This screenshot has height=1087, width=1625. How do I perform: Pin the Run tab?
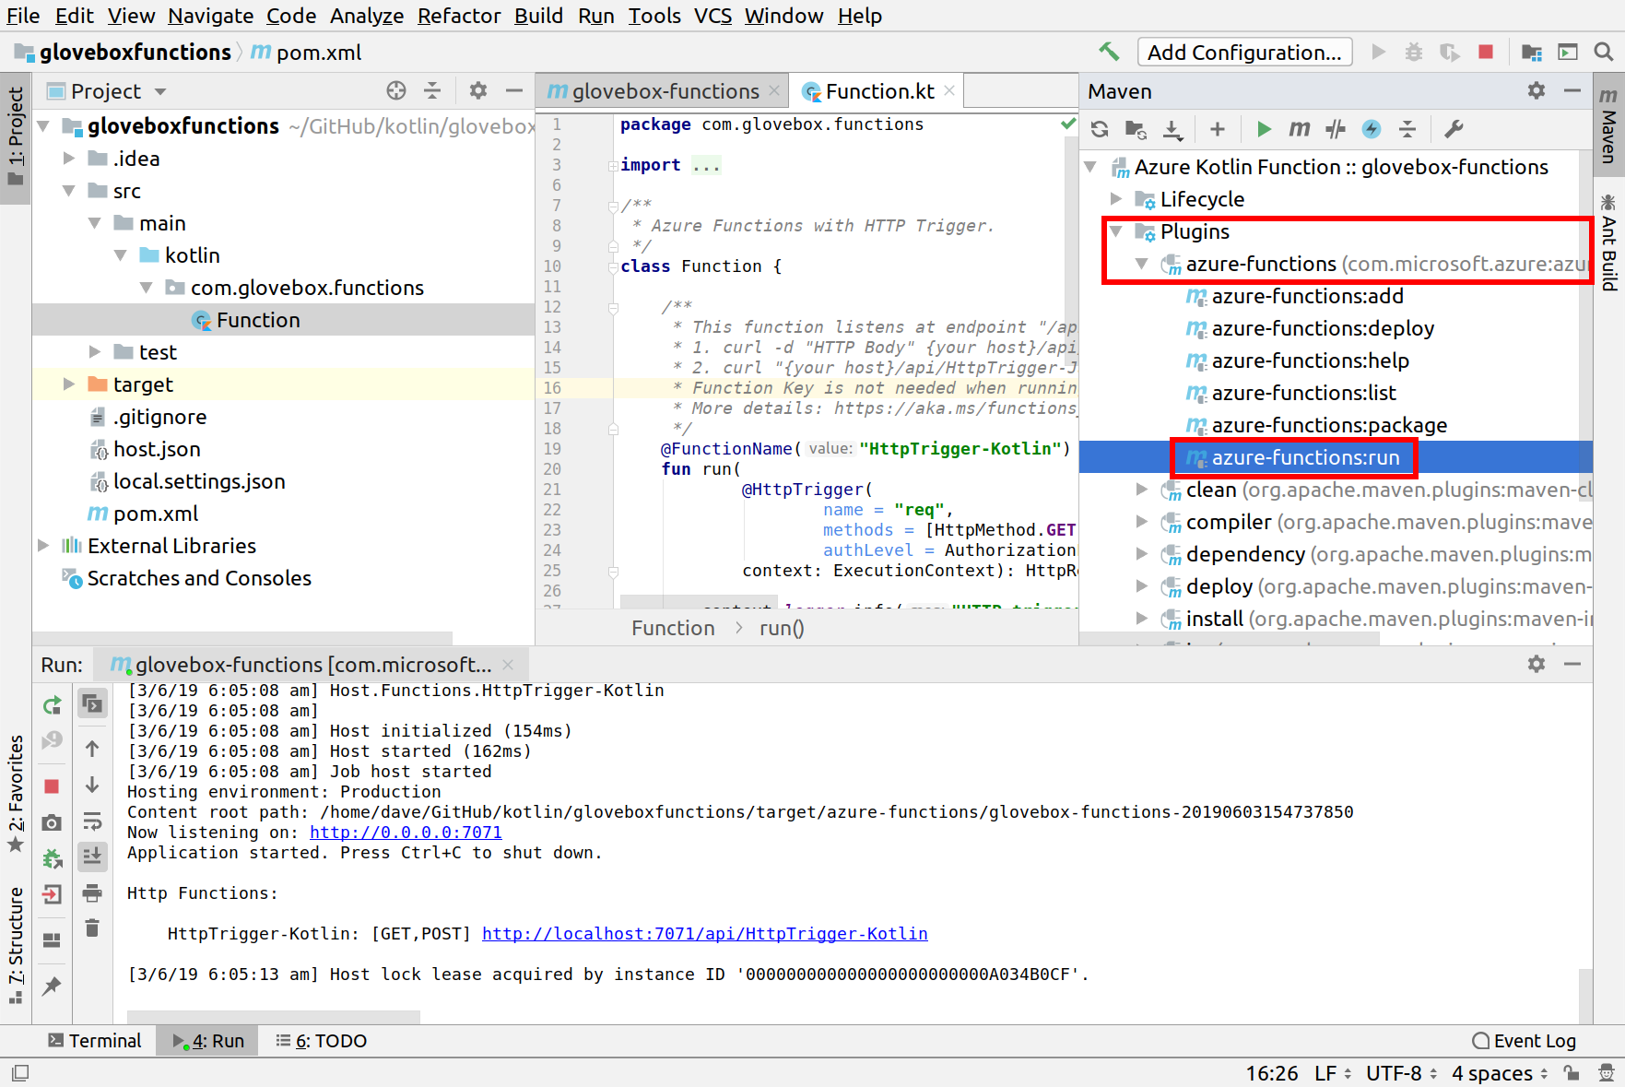53,986
